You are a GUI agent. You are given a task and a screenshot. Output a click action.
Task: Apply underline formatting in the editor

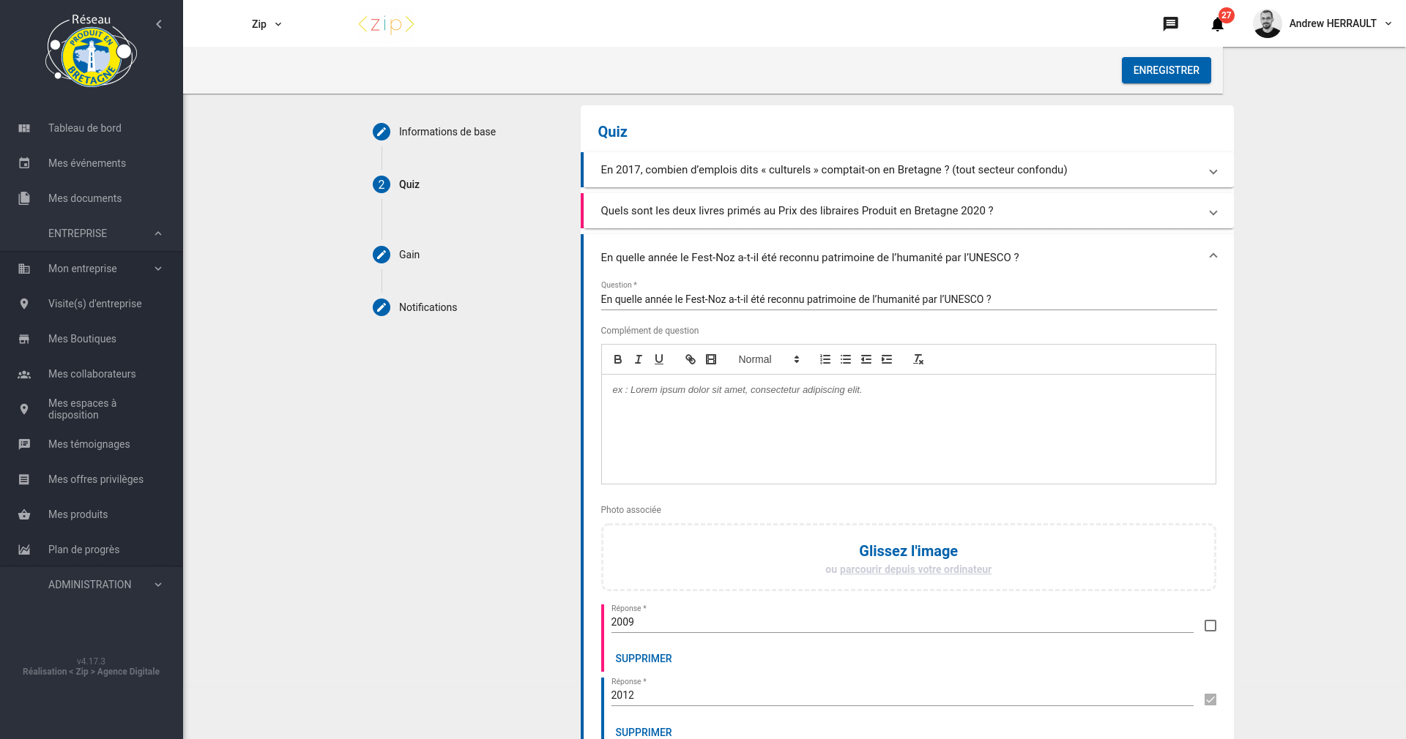(658, 359)
